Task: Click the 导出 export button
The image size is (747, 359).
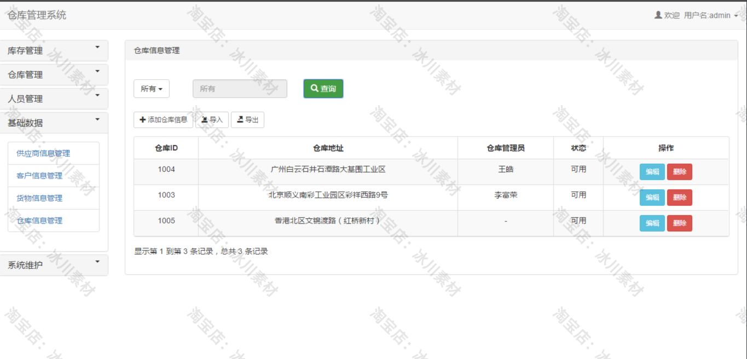Action: pyautogui.click(x=247, y=119)
